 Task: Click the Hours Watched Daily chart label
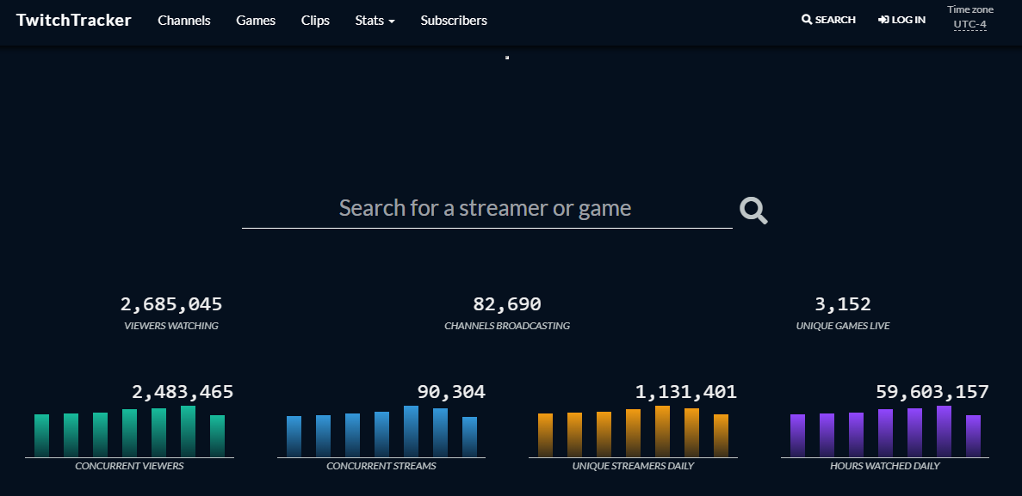(x=885, y=466)
